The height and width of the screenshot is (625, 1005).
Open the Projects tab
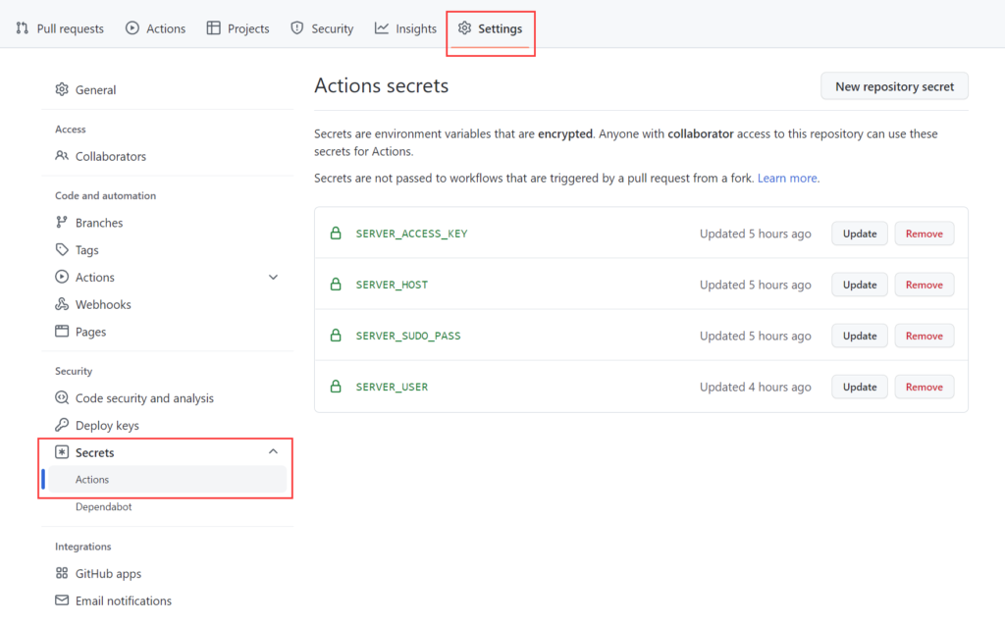tap(238, 28)
